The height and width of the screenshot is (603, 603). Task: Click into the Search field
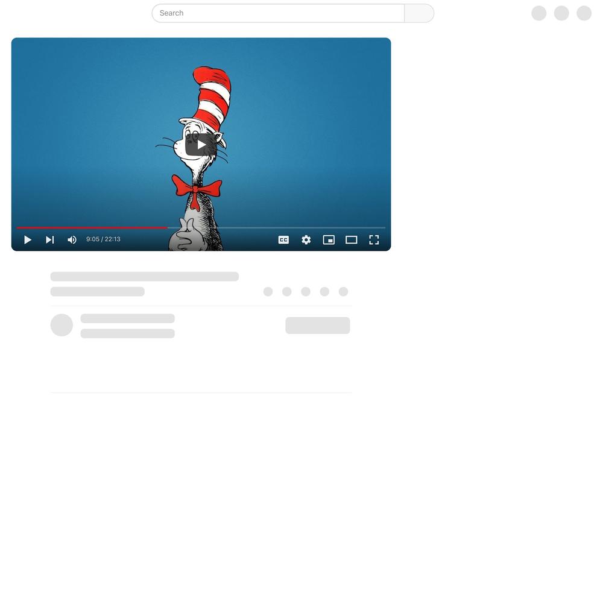click(278, 13)
